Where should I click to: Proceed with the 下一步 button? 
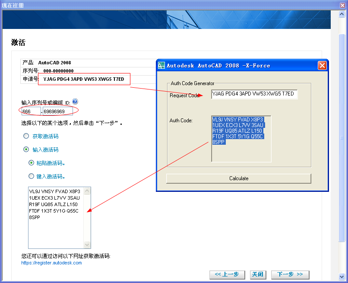[x=290, y=274]
